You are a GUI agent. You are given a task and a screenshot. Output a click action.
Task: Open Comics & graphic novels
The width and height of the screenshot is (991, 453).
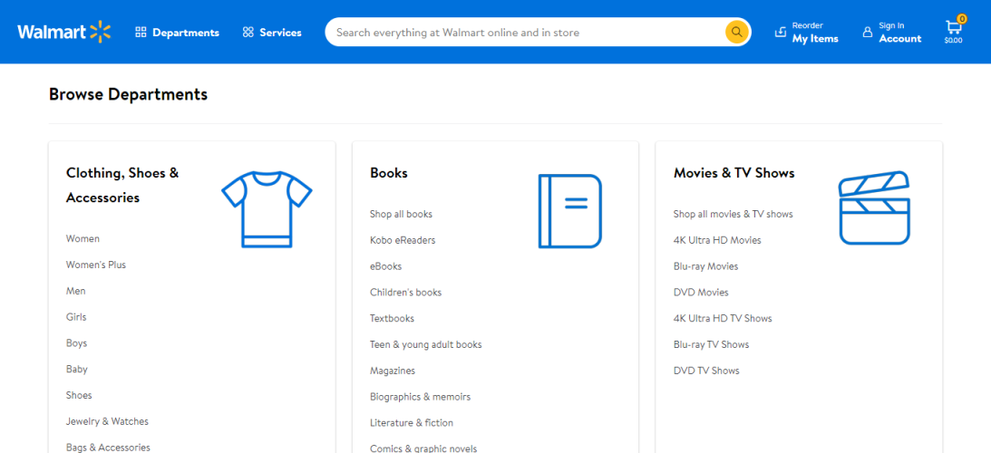[x=423, y=448]
